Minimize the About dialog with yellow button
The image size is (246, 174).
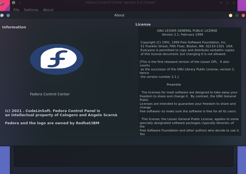point(230,15)
